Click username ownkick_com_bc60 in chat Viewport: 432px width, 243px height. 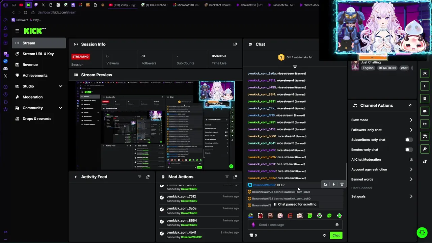click(x=262, y=136)
